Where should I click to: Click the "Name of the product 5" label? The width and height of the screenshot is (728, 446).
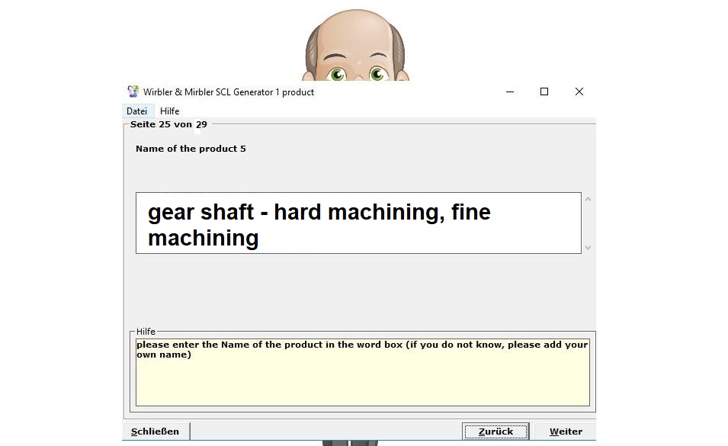(191, 149)
